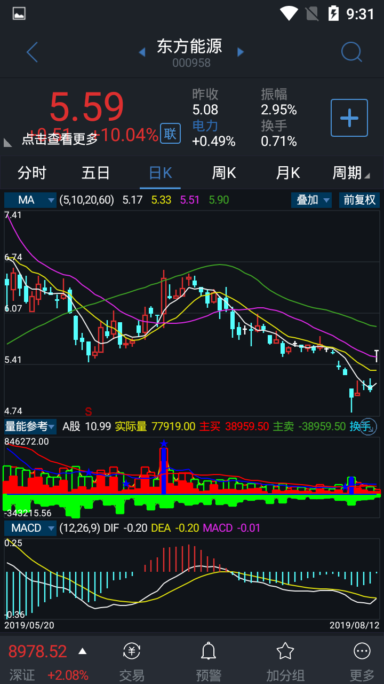Screen dimensions: 384x684
Task: Go back using the left arrow
Action: (32, 52)
